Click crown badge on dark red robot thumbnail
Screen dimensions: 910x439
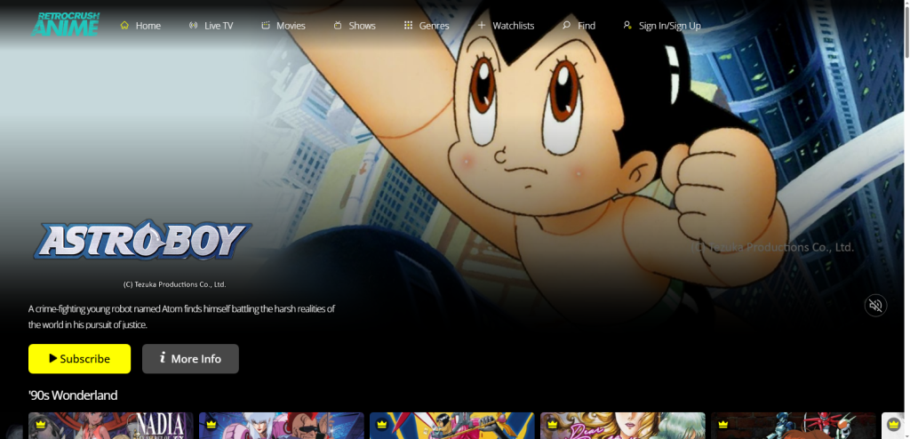pyautogui.click(x=723, y=424)
